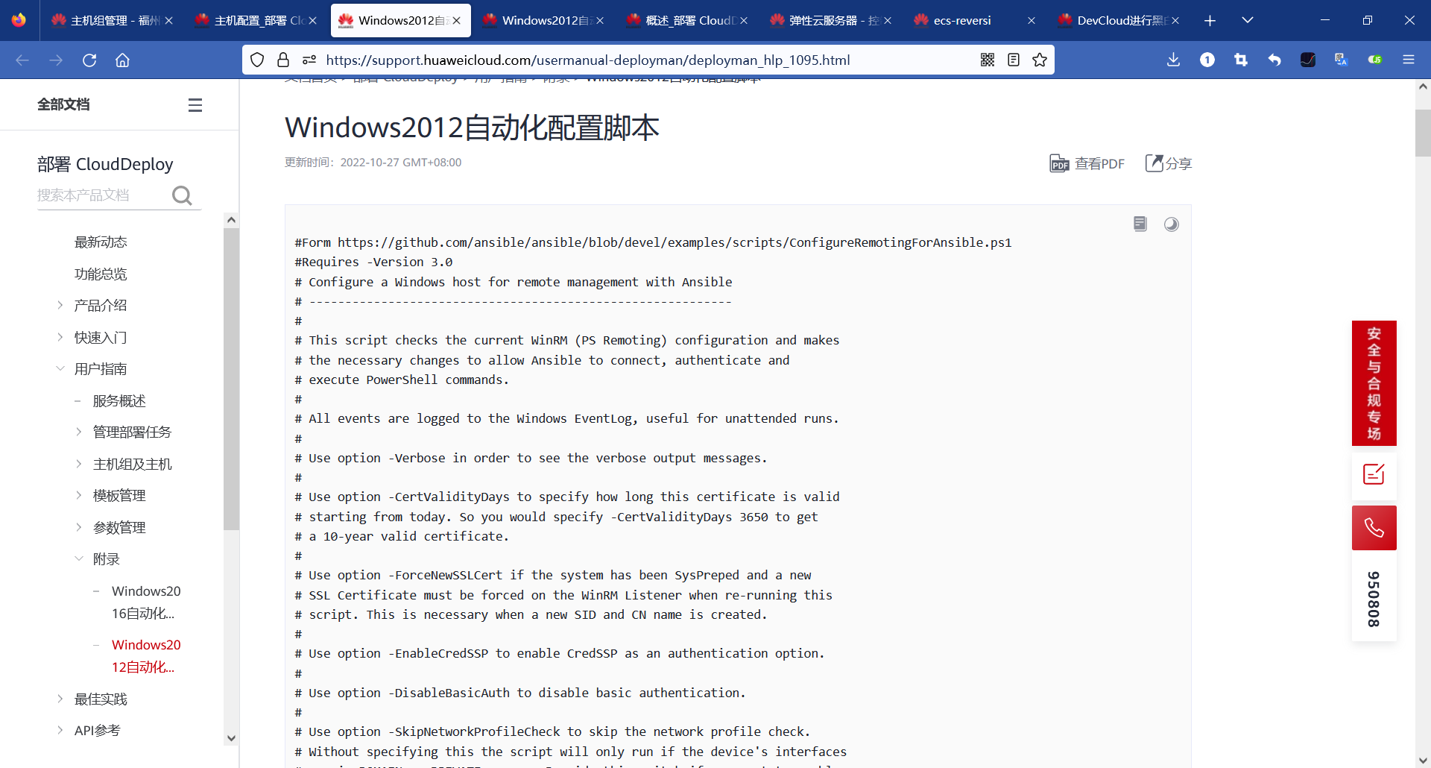This screenshot has width=1431, height=768.
Task: Switch to the ecs-reversi tab
Action: pyautogui.click(x=961, y=20)
